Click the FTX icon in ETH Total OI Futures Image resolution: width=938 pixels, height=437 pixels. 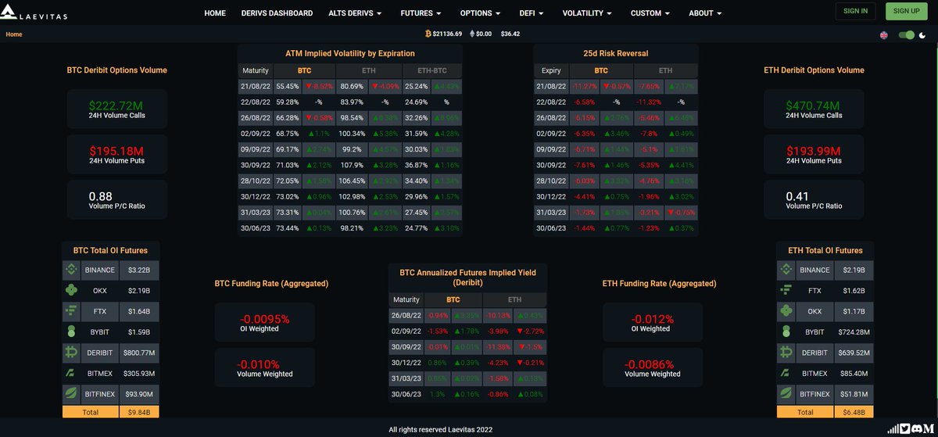(x=786, y=290)
